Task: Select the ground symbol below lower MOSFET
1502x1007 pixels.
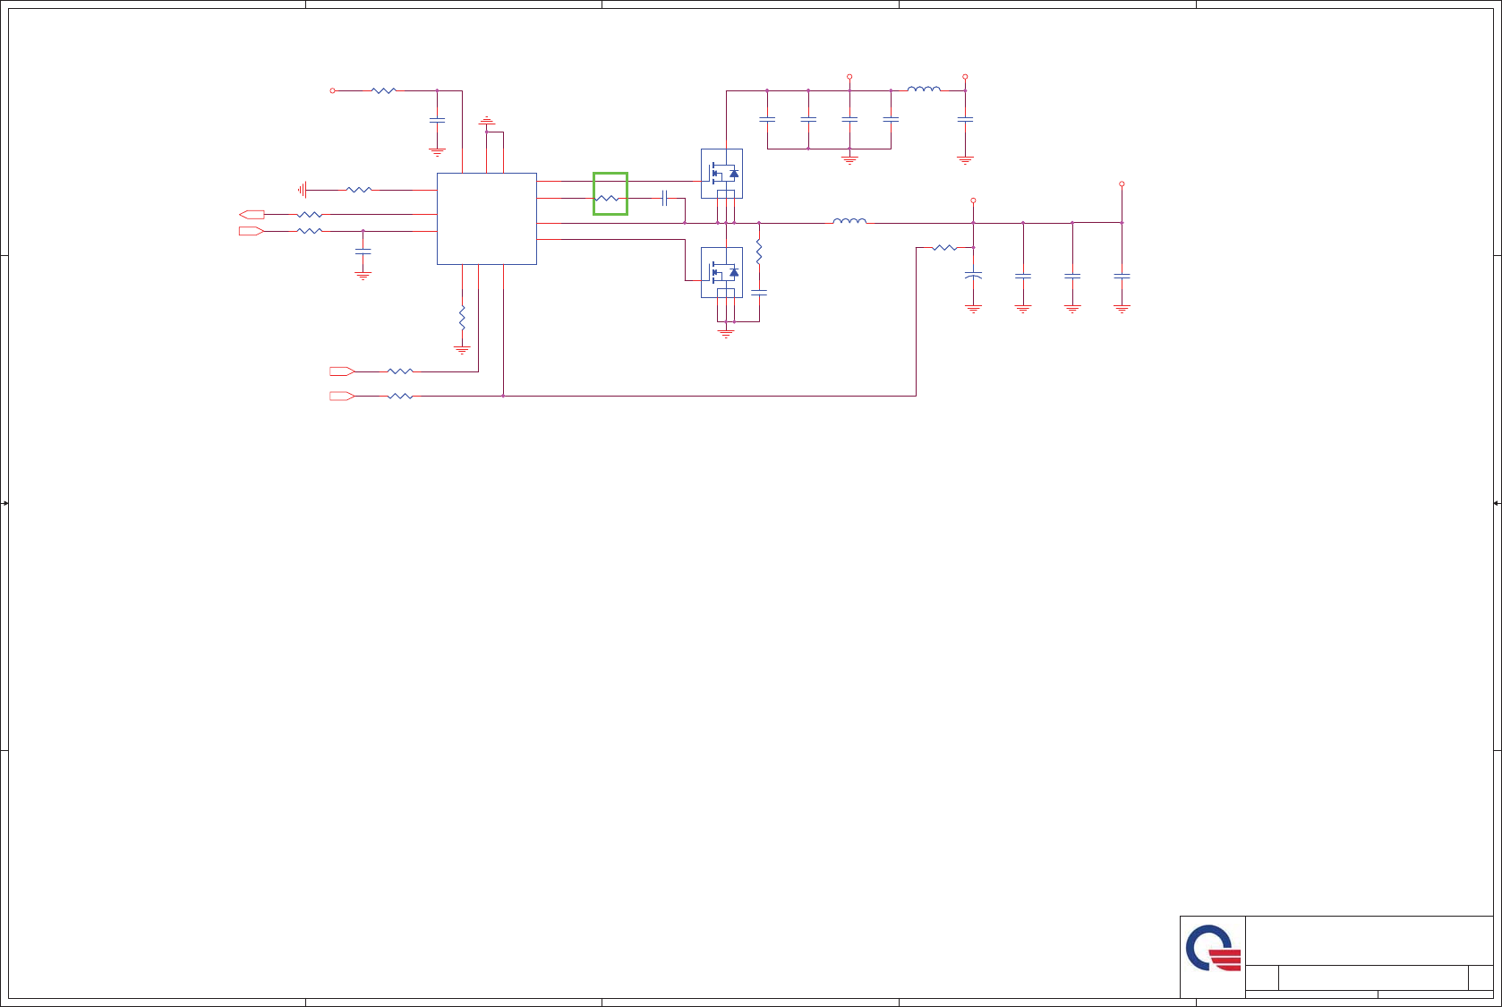Action: [726, 334]
